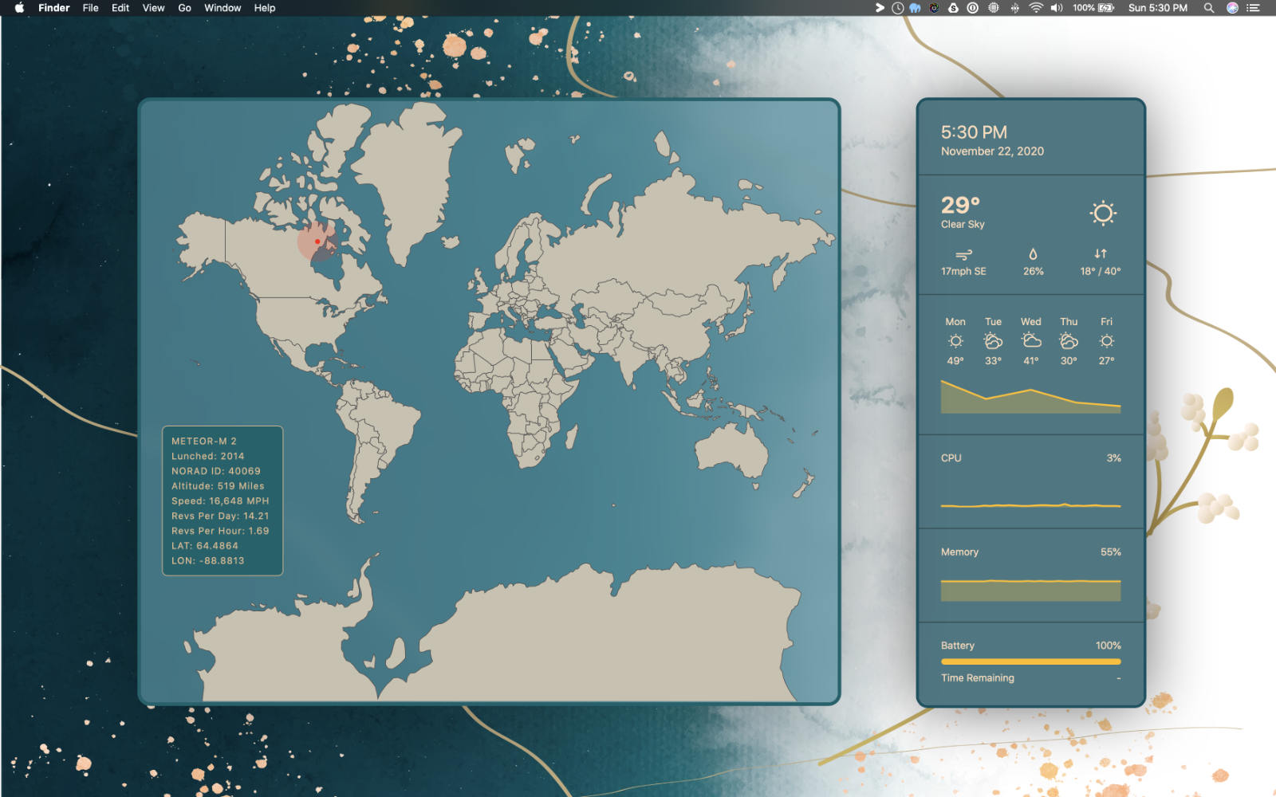The image size is (1276, 797).
Task: Open the Window menu
Action: coord(223,8)
